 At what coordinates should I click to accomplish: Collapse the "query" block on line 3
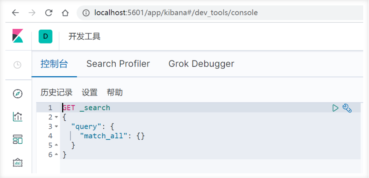(x=56, y=126)
